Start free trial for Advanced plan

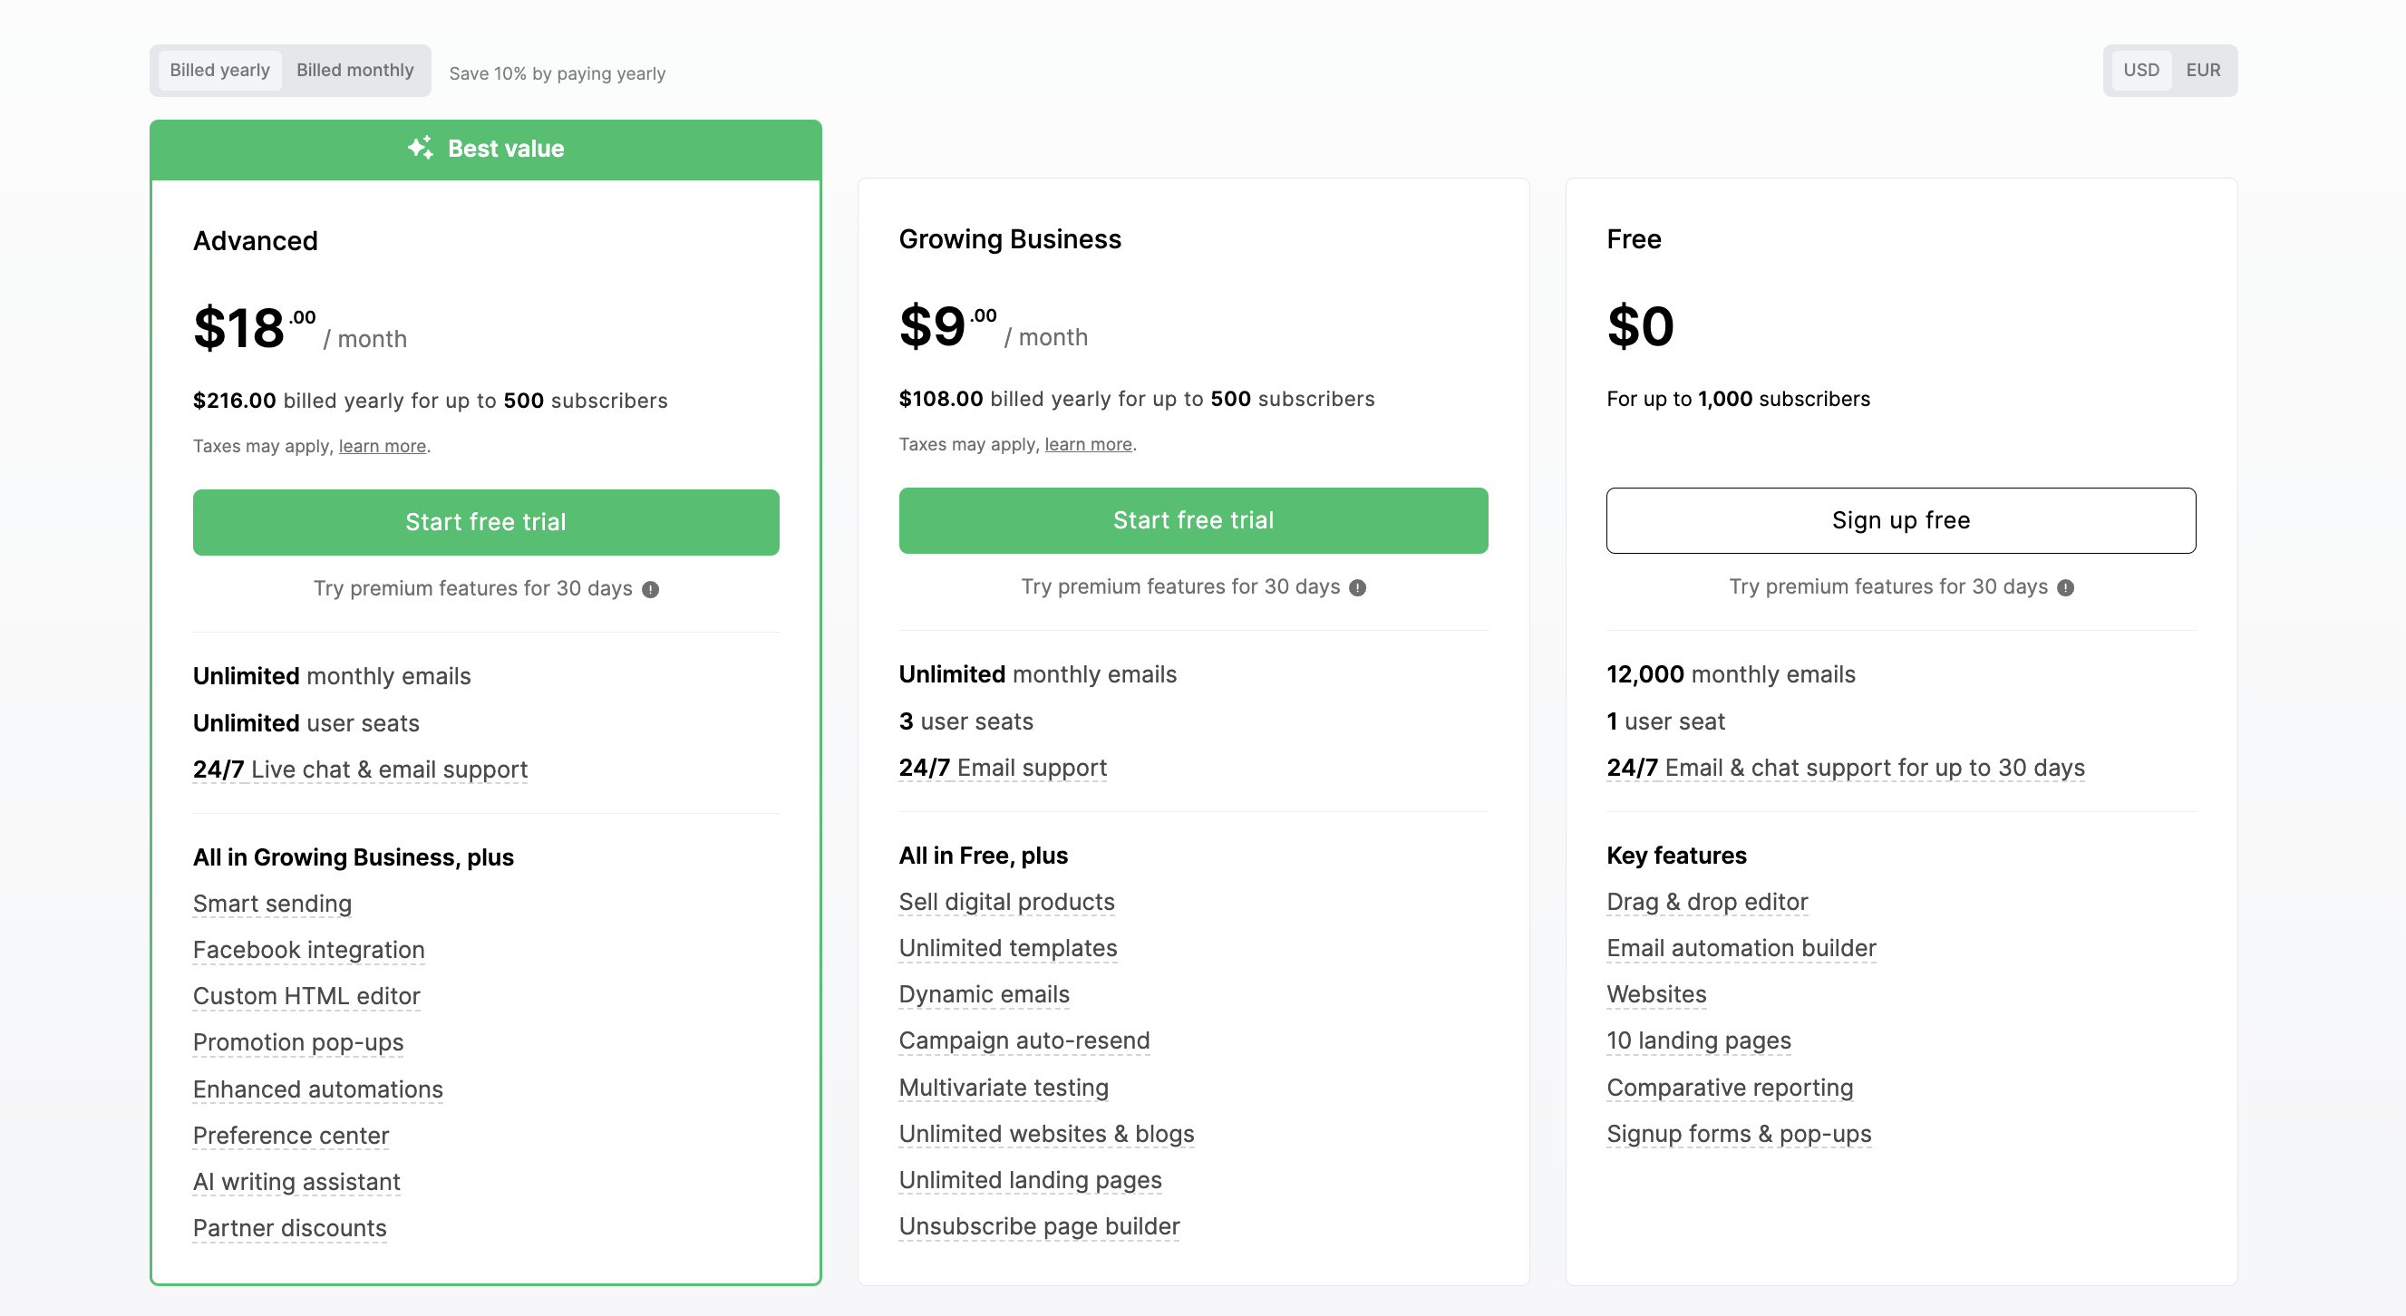coord(486,522)
